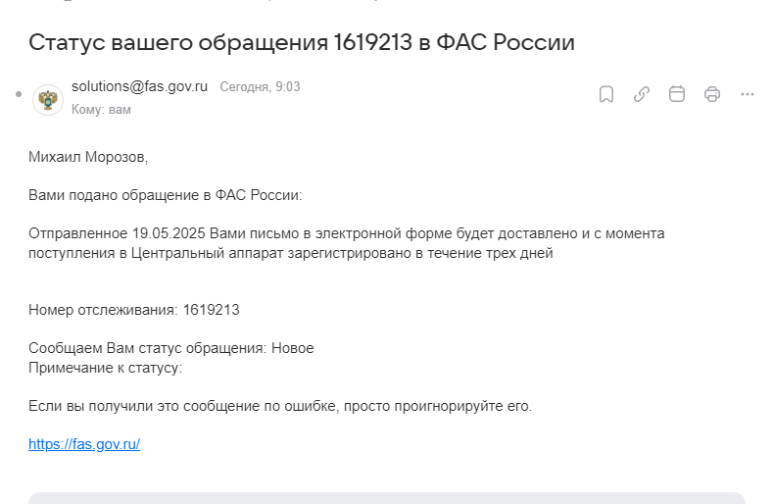The height and width of the screenshot is (504, 773).
Task: Click the status word 'Новое'
Action: 292,348
